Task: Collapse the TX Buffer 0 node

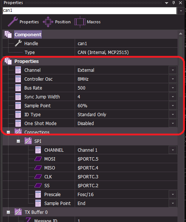Action: pos(8,212)
